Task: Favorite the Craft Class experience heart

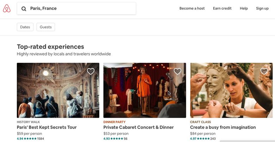Action: coord(264,71)
